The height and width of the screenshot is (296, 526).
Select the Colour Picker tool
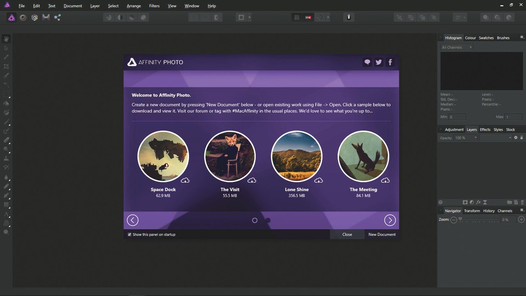point(6,57)
